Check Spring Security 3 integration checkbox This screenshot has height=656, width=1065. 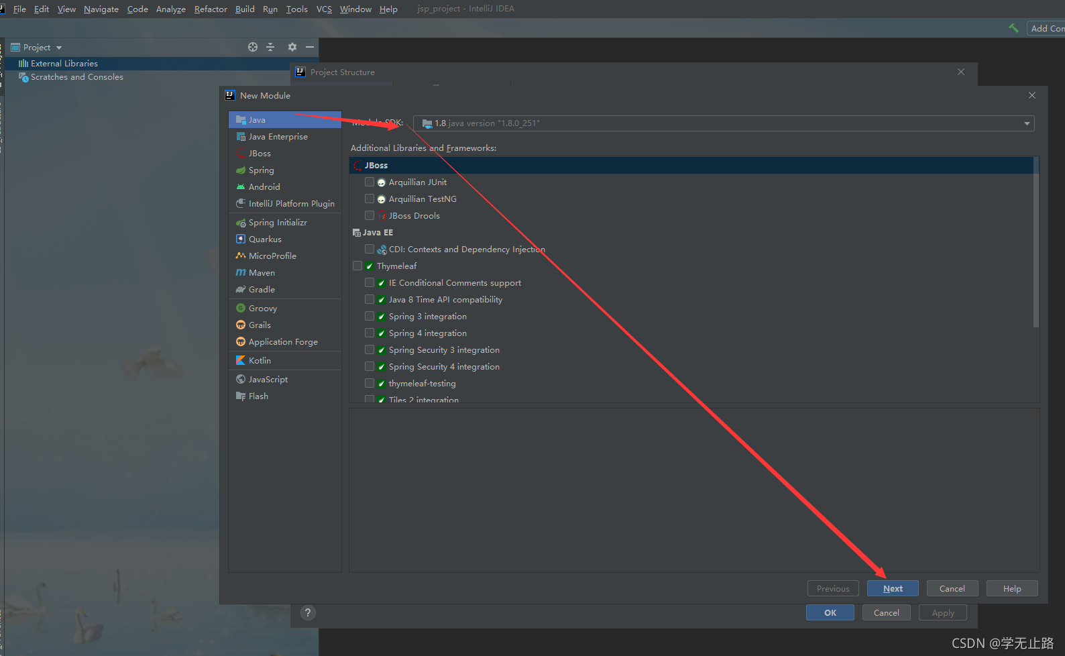click(370, 349)
